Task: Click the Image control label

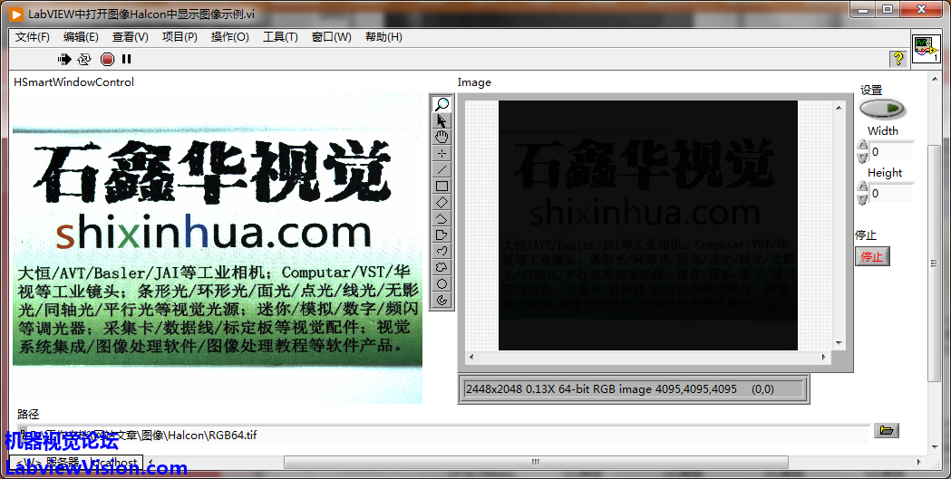Action: click(474, 83)
